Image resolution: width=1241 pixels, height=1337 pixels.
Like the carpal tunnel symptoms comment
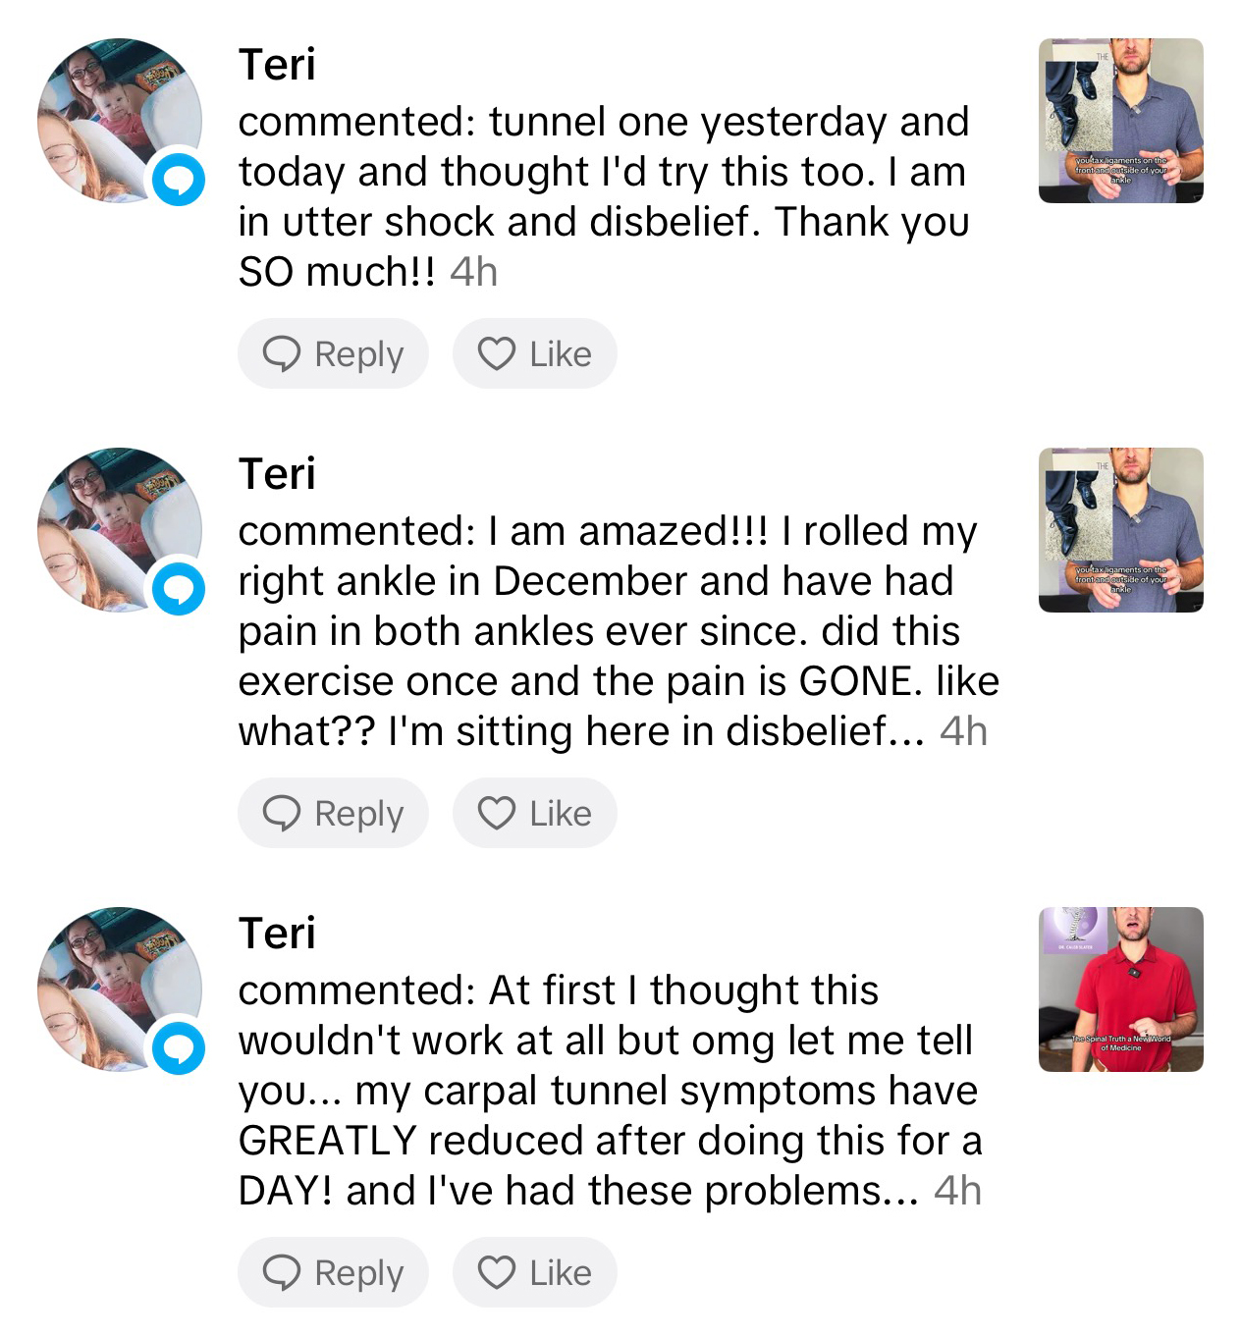click(x=534, y=1272)
